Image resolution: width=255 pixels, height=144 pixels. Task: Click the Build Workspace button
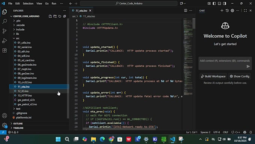[213, 76]
